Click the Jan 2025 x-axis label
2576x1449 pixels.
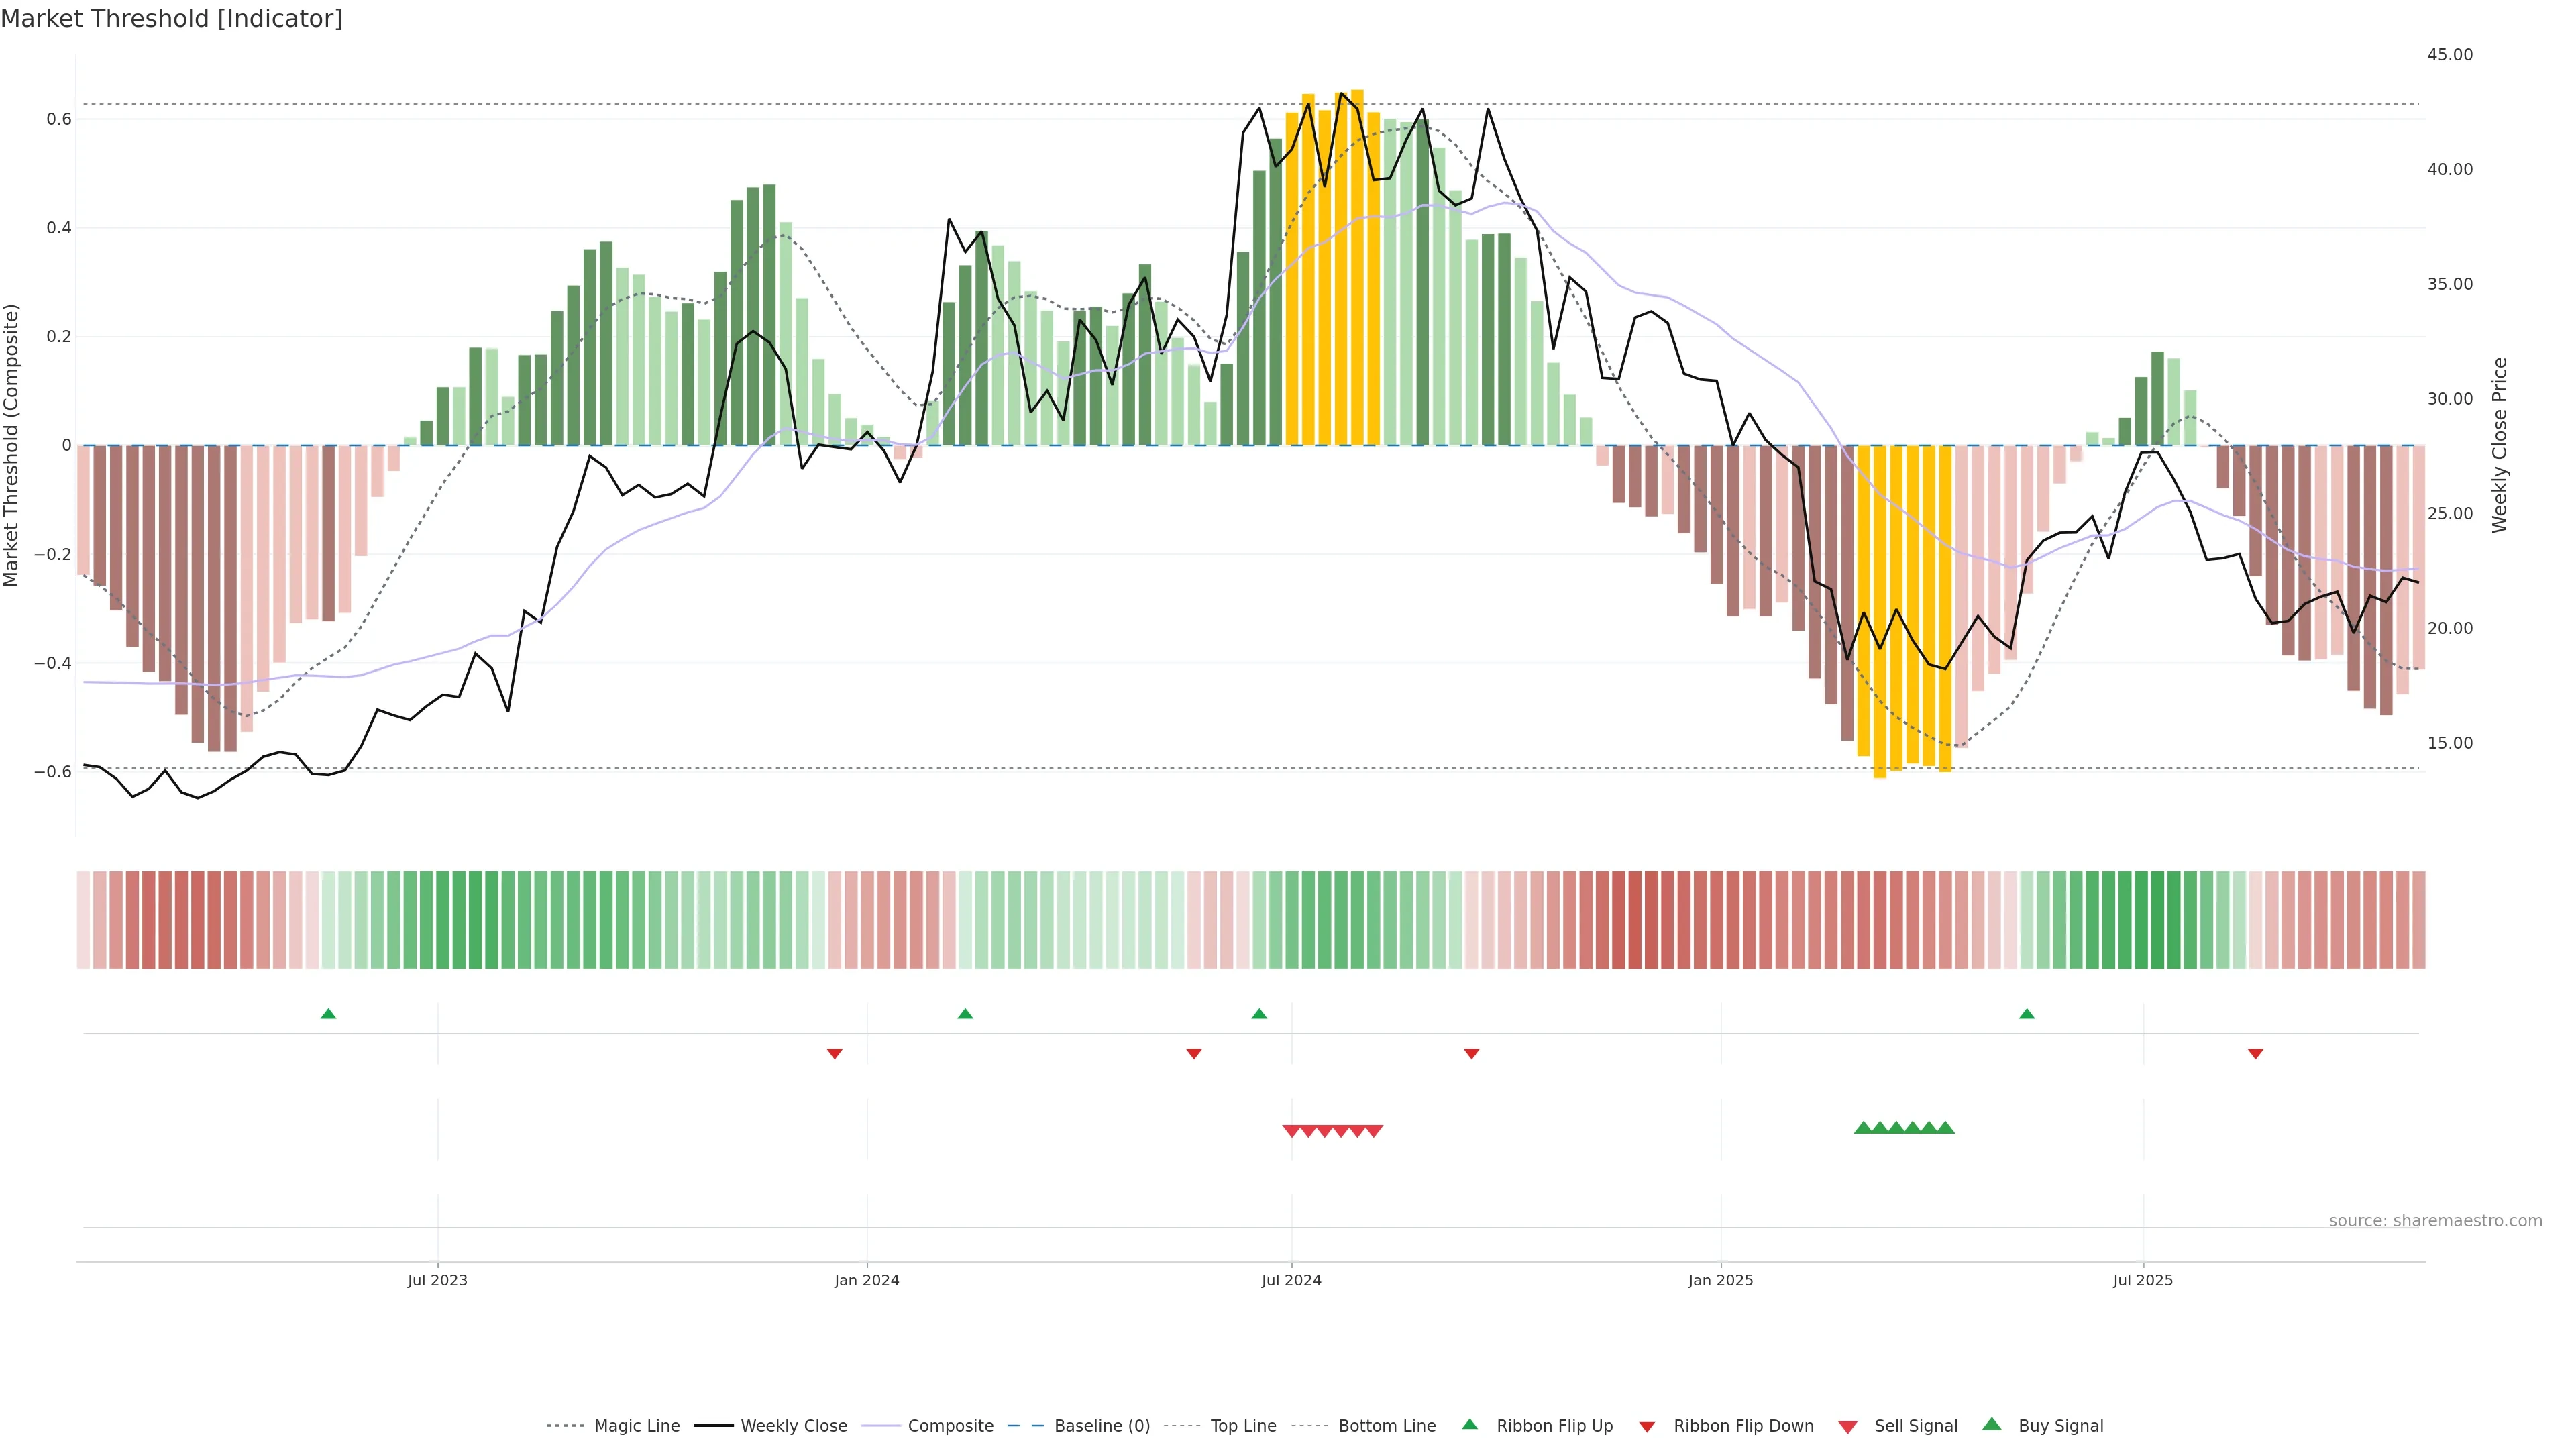point(1720,1280)
